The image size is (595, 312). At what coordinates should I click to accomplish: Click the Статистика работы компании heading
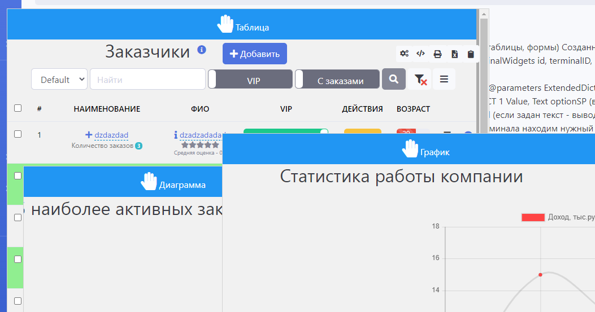(401, 177)
